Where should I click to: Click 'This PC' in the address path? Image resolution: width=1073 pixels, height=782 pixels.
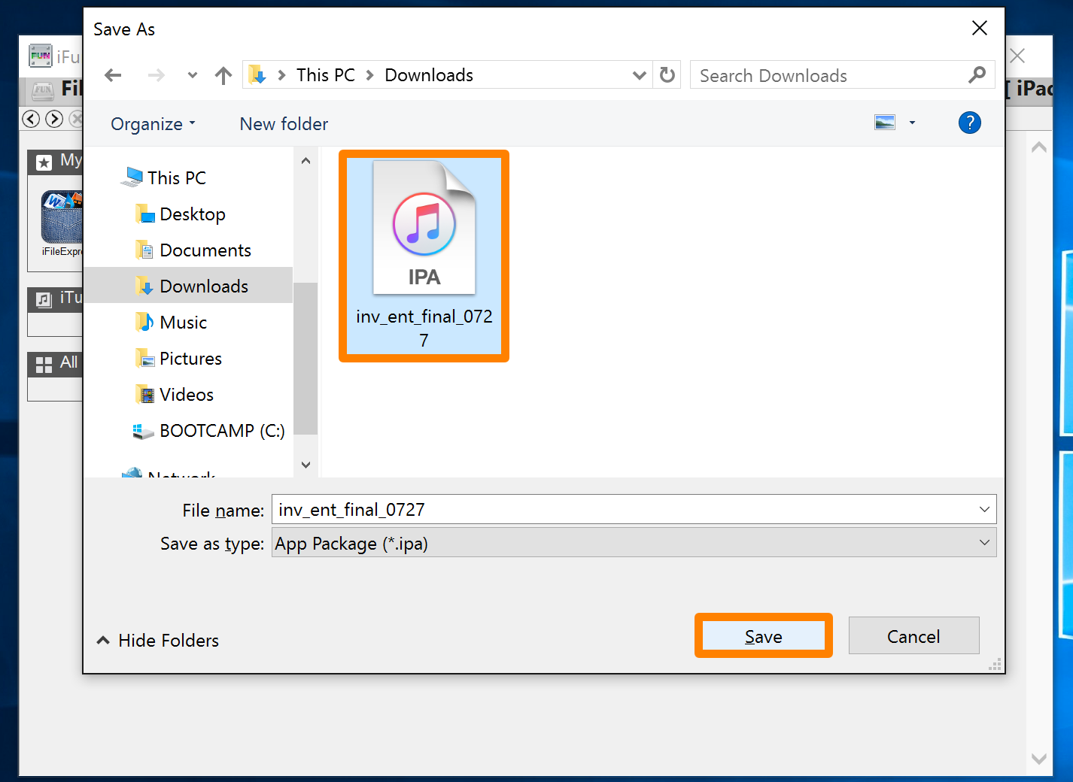[325, 75]
